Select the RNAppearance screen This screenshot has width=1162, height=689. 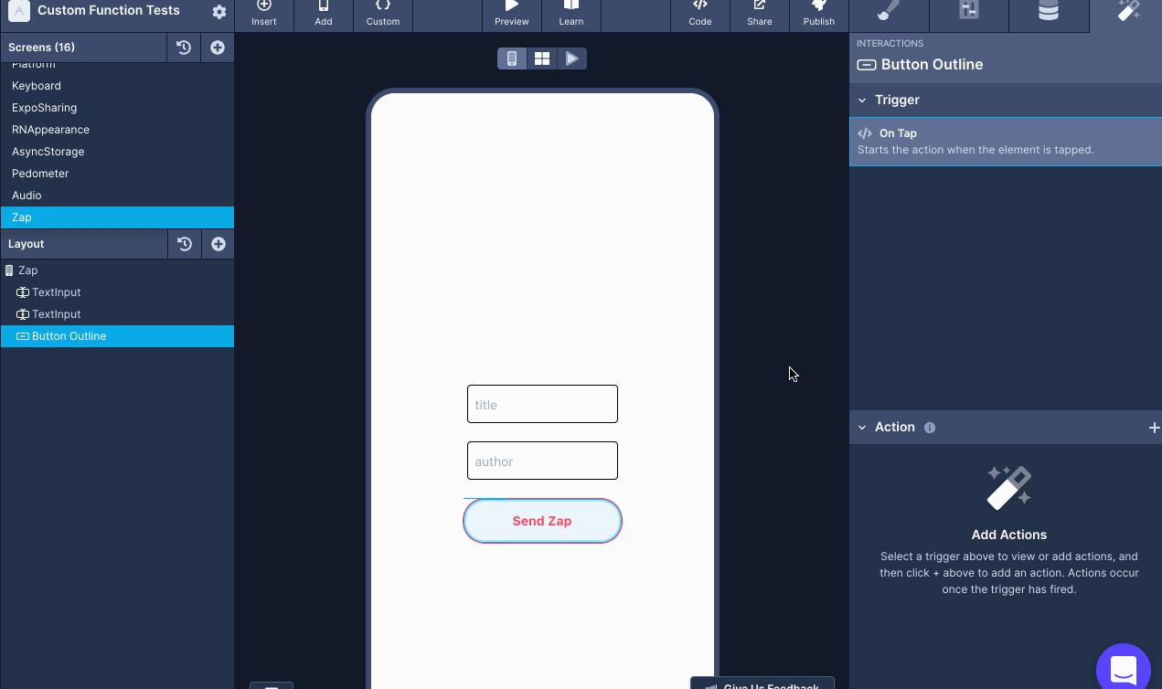117,130
